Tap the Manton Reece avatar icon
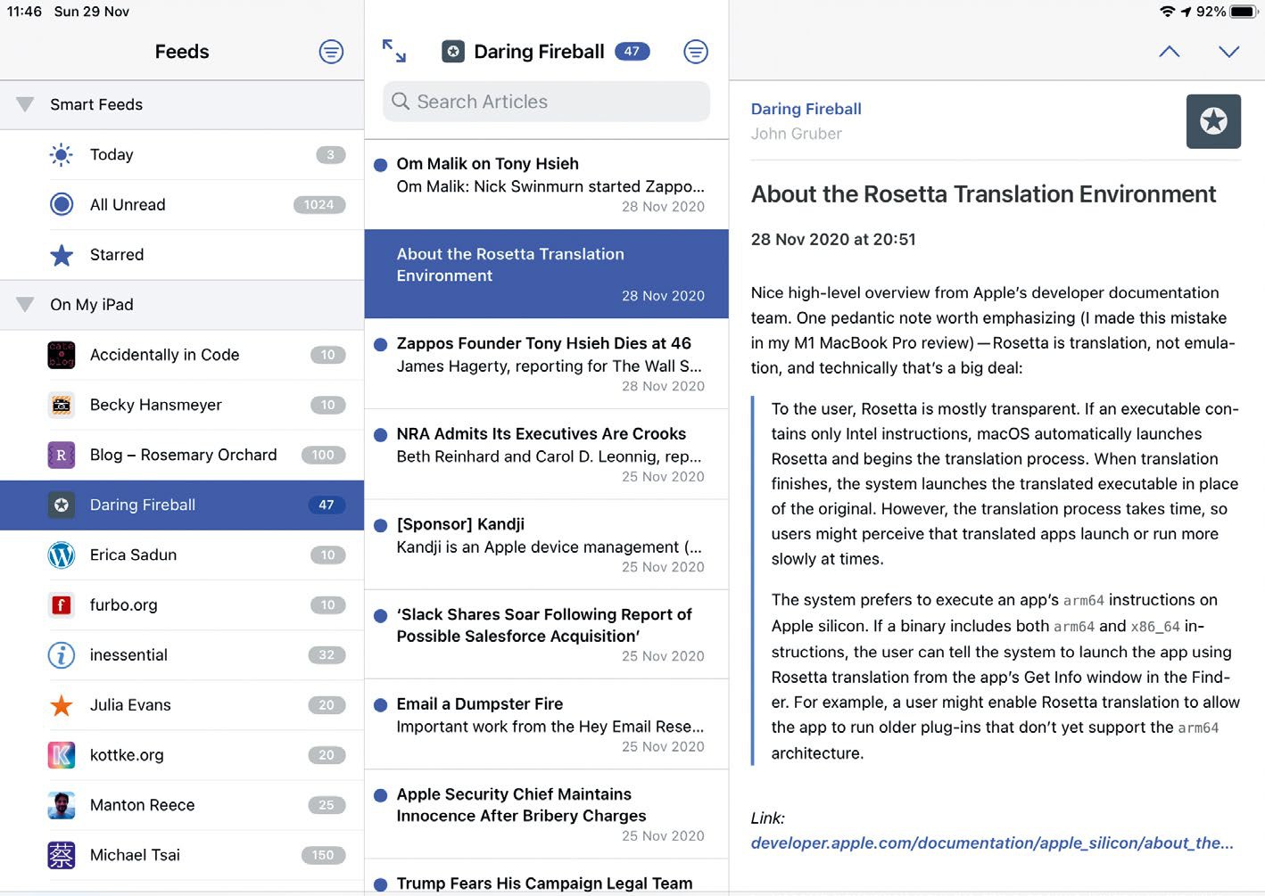The height and width of the screenshot is (896, 1265). 62,805
